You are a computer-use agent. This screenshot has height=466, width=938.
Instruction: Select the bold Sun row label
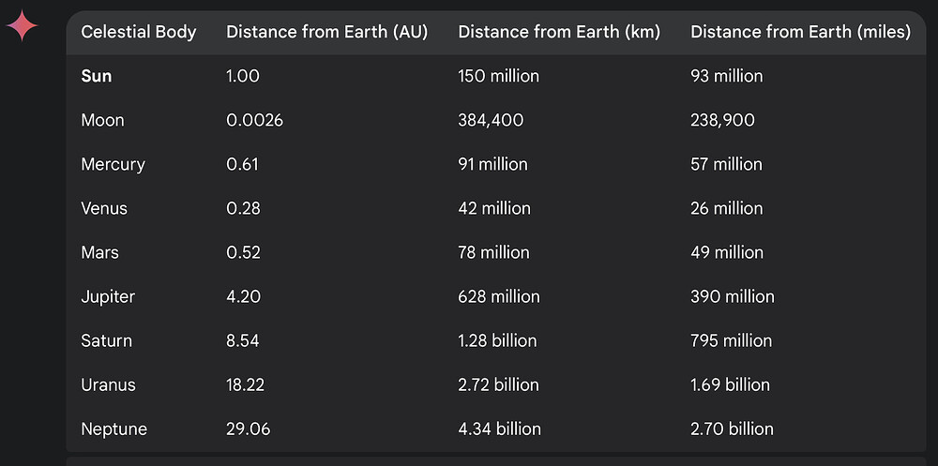point(97,76)
